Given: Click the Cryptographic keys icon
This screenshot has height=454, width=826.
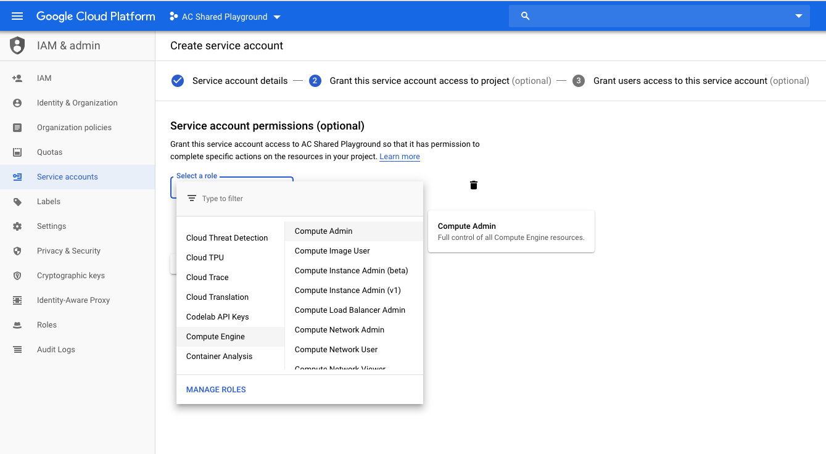Looking at the screenshot, I should coord(17,275).
